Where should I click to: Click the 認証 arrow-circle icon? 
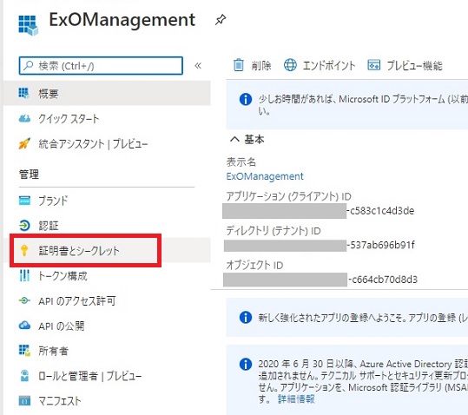24,226
